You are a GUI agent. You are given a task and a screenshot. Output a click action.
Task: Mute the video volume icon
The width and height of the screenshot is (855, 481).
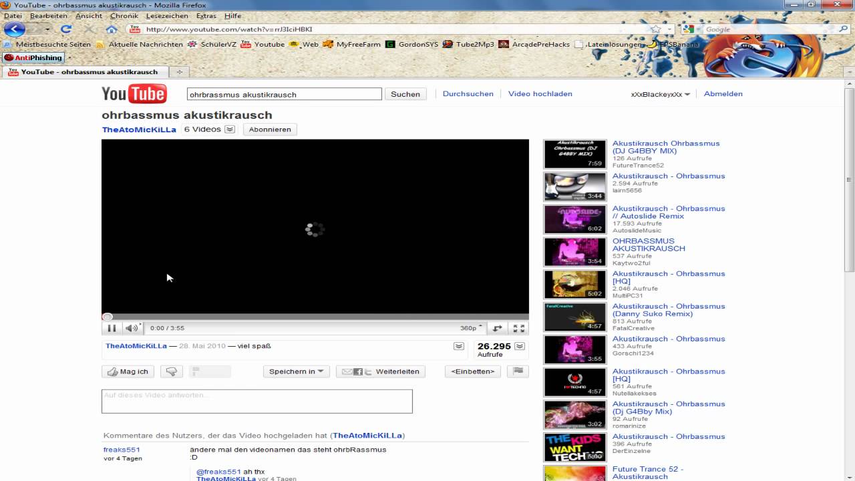[x=132, y=328]
